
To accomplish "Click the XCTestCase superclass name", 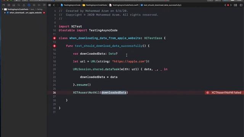I will tap(153, 38).
